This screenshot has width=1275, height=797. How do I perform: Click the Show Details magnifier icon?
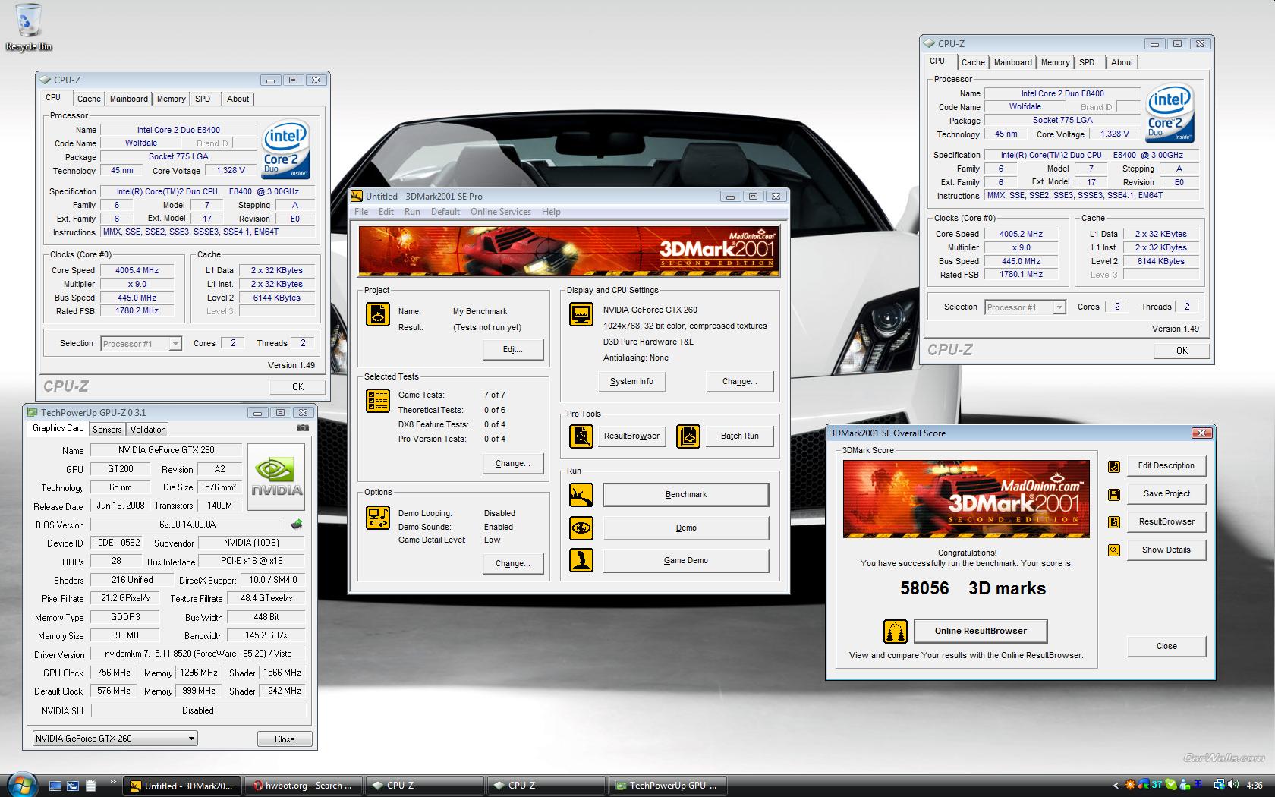coord(1114,550)
